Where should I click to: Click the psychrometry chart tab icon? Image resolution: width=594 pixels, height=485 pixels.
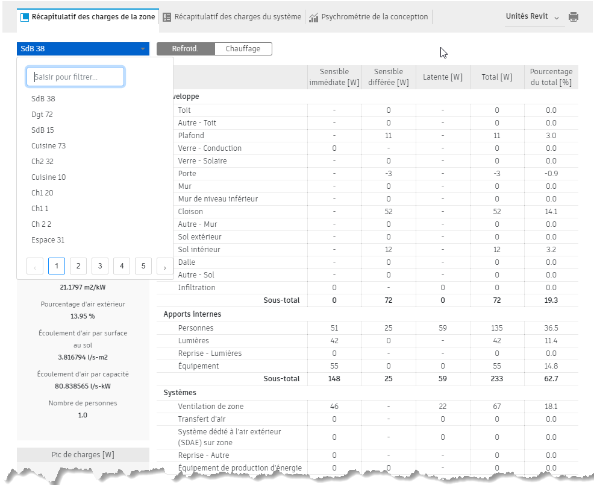[313, 17]
